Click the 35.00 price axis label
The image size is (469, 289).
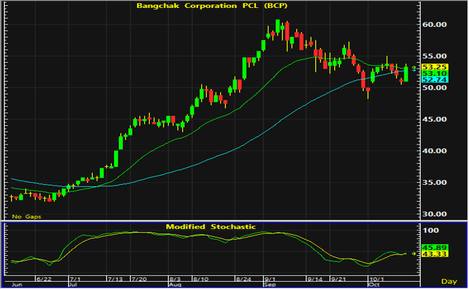point(434,183)
